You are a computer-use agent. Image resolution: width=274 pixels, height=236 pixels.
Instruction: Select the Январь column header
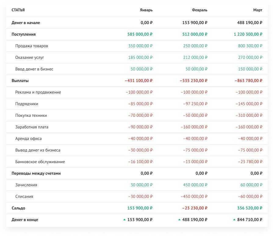pyautogui.click(x=146, y=10)
